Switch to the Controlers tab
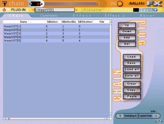 click(x=49, y=16)
